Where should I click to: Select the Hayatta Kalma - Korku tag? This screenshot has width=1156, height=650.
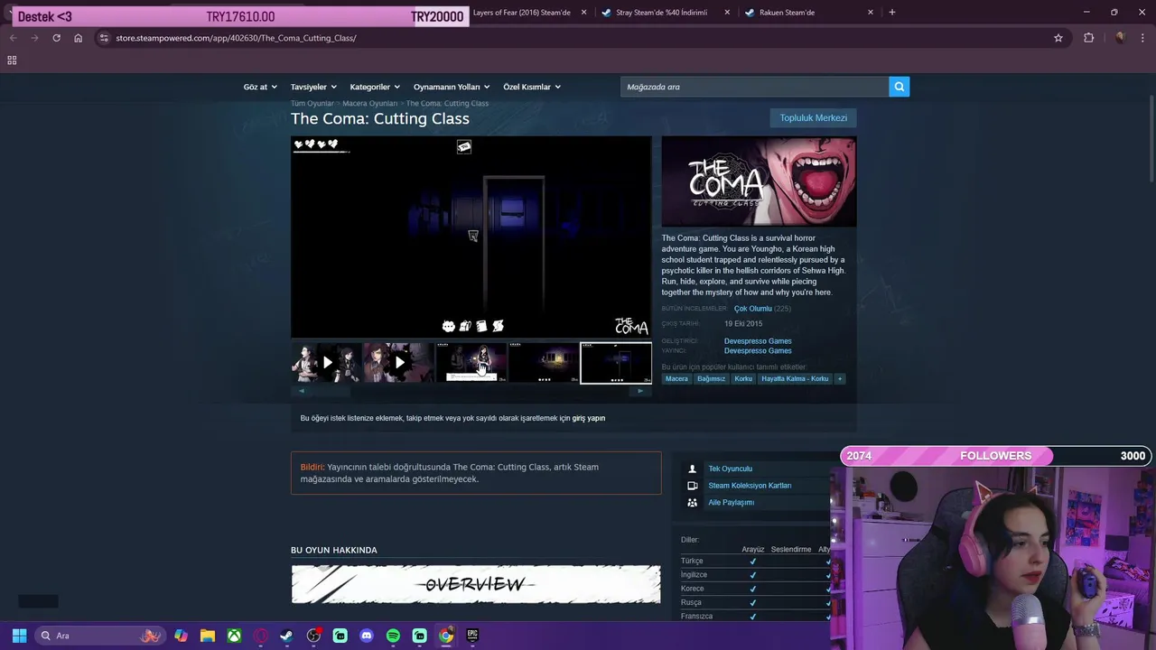(795, 378)
